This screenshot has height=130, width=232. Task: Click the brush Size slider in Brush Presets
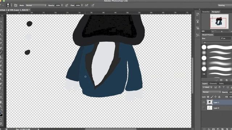point(217,43)
